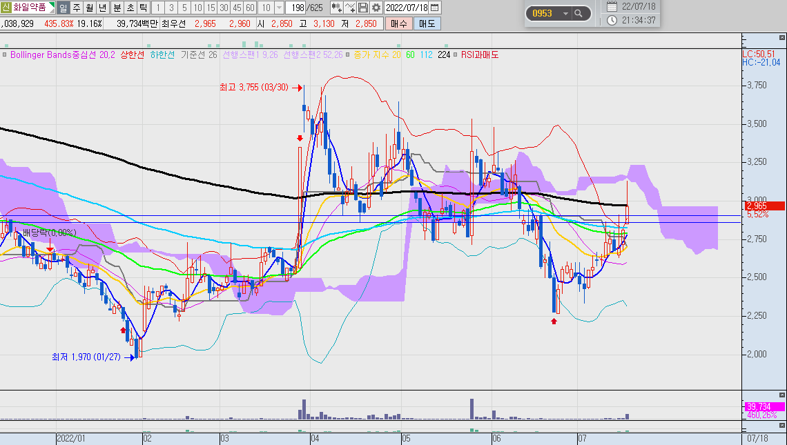Click the add line indicator icon
This screenshot has width=787, height=445.
(x=350, y=8)
